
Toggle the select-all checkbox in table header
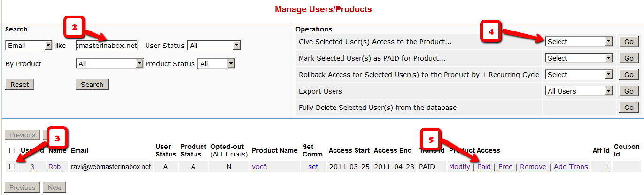click(x=12, y=150)
